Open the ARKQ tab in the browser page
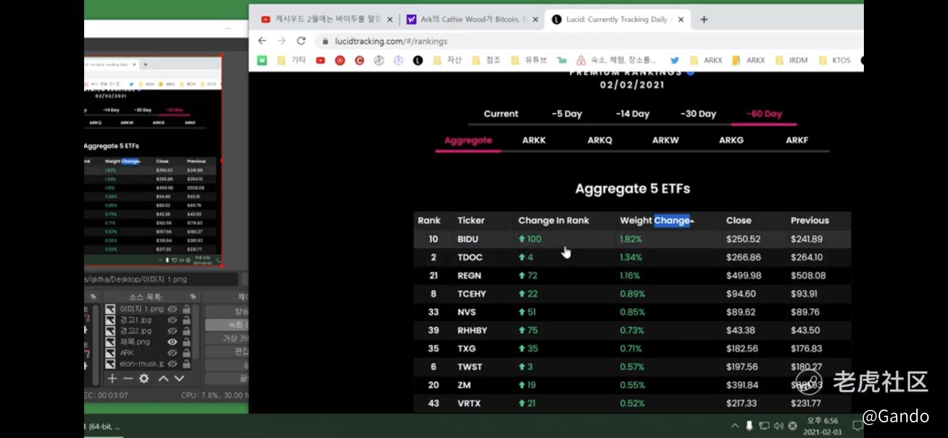948x438 pixels. (599, 140)
